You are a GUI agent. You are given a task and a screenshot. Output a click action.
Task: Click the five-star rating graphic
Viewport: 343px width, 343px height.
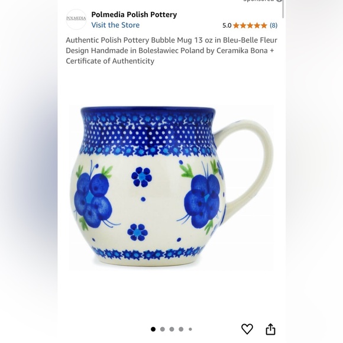click(x=250, y=25)
